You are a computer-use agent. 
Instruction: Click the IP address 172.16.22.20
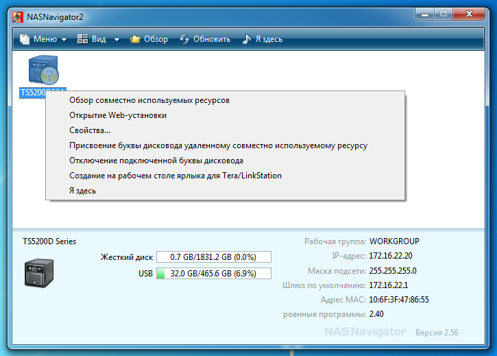point(391,256)
